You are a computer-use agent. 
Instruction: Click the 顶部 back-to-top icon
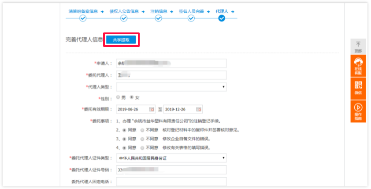click(x=358, y=46)
